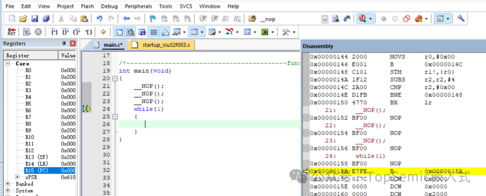The width and height of the screenshot is (486, 196).
Task: Toggle the Registers Window button
Action: click(153, 32)
